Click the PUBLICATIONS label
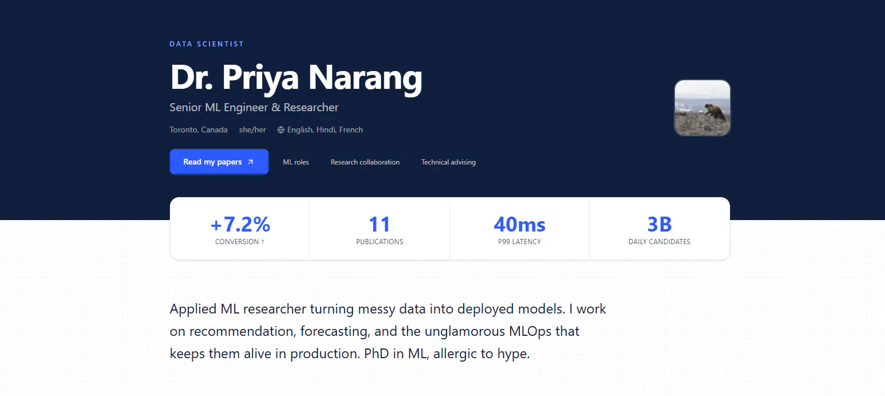885x396 pixels. (x=379, y=242)
